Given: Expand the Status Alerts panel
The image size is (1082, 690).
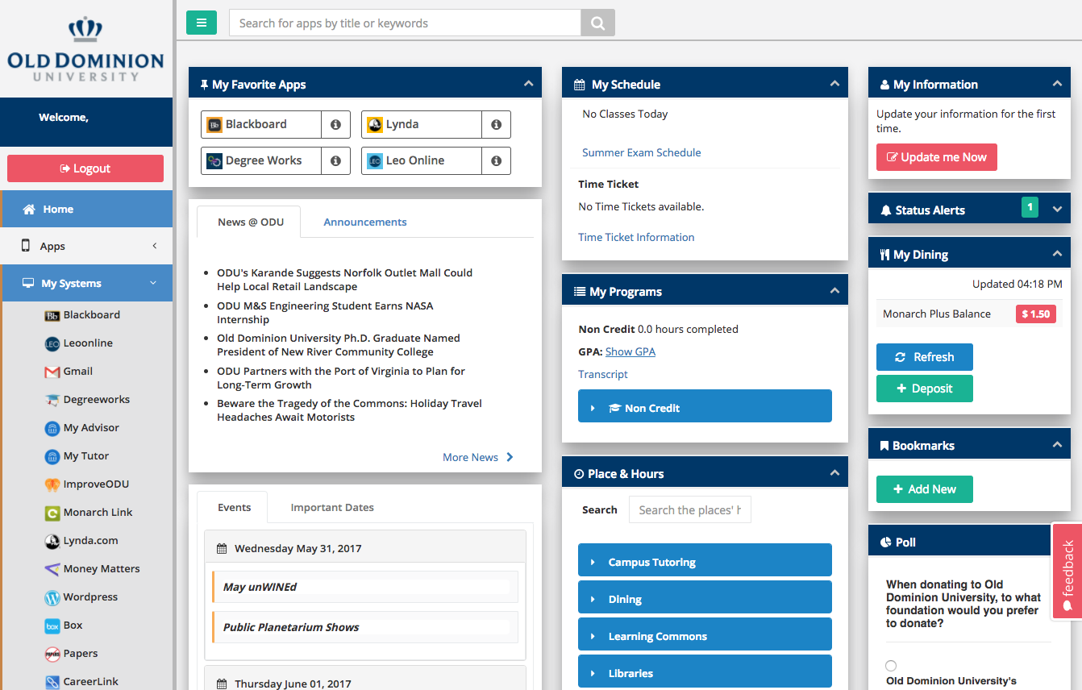Looking at the screenshot, I should click(1057, 209).
